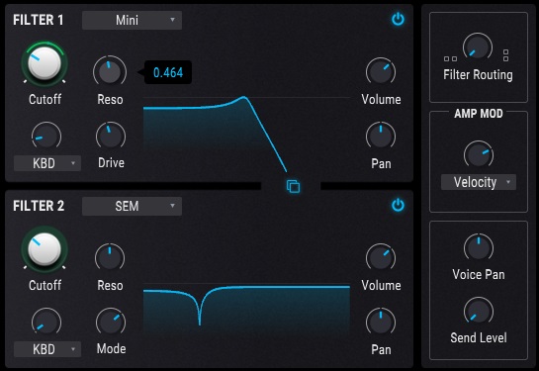The height and width of the screenshot is (371, 539).
Task: Click the FILTER 2 title label
Action: click(39, 206)
